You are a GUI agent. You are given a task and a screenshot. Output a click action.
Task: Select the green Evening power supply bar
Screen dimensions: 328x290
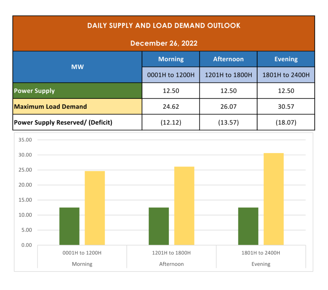point(248,226)
